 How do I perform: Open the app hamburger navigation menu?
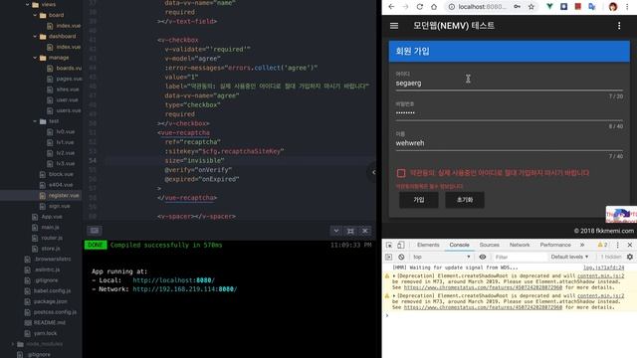click(394, 26)
